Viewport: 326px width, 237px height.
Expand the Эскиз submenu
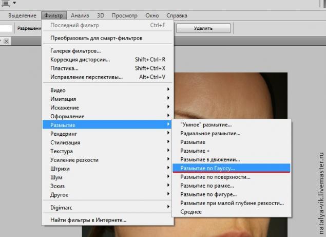click(x=108, y=186)
